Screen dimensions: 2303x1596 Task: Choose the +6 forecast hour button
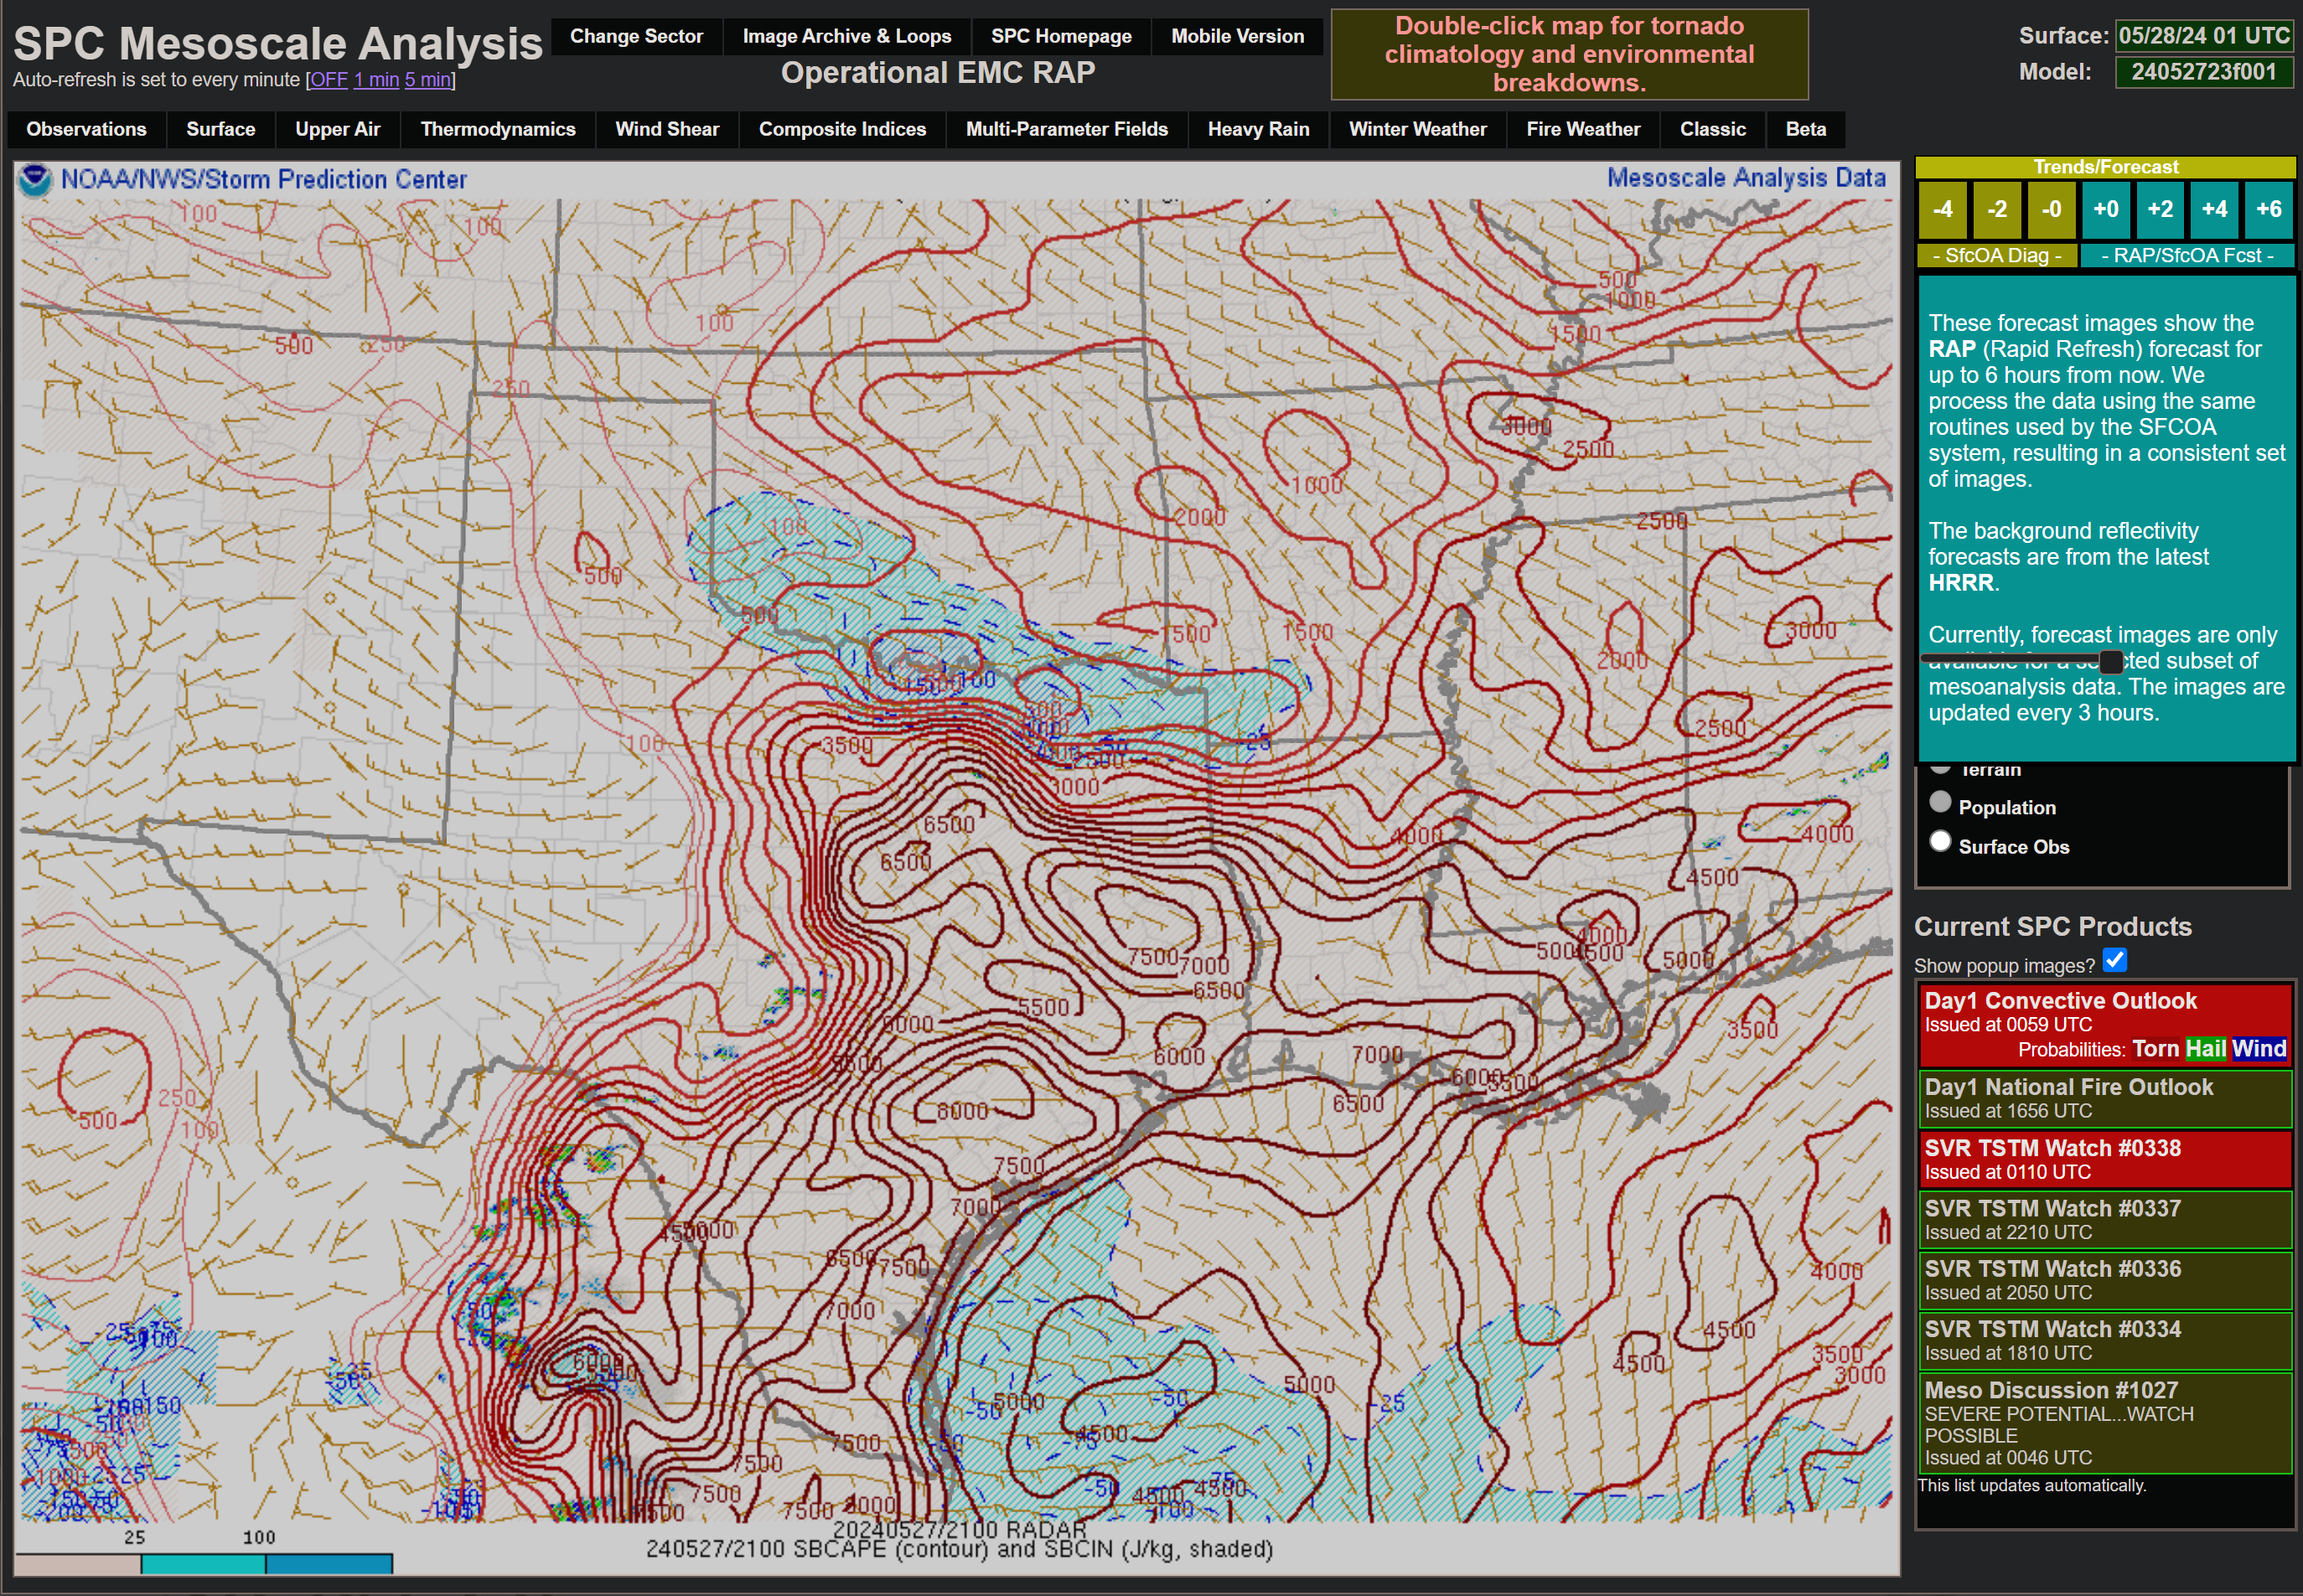tap(2268, 209)
